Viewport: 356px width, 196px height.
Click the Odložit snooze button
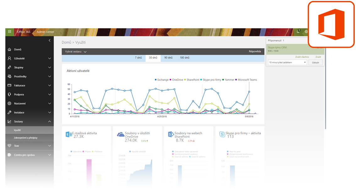tap(316, 63)
